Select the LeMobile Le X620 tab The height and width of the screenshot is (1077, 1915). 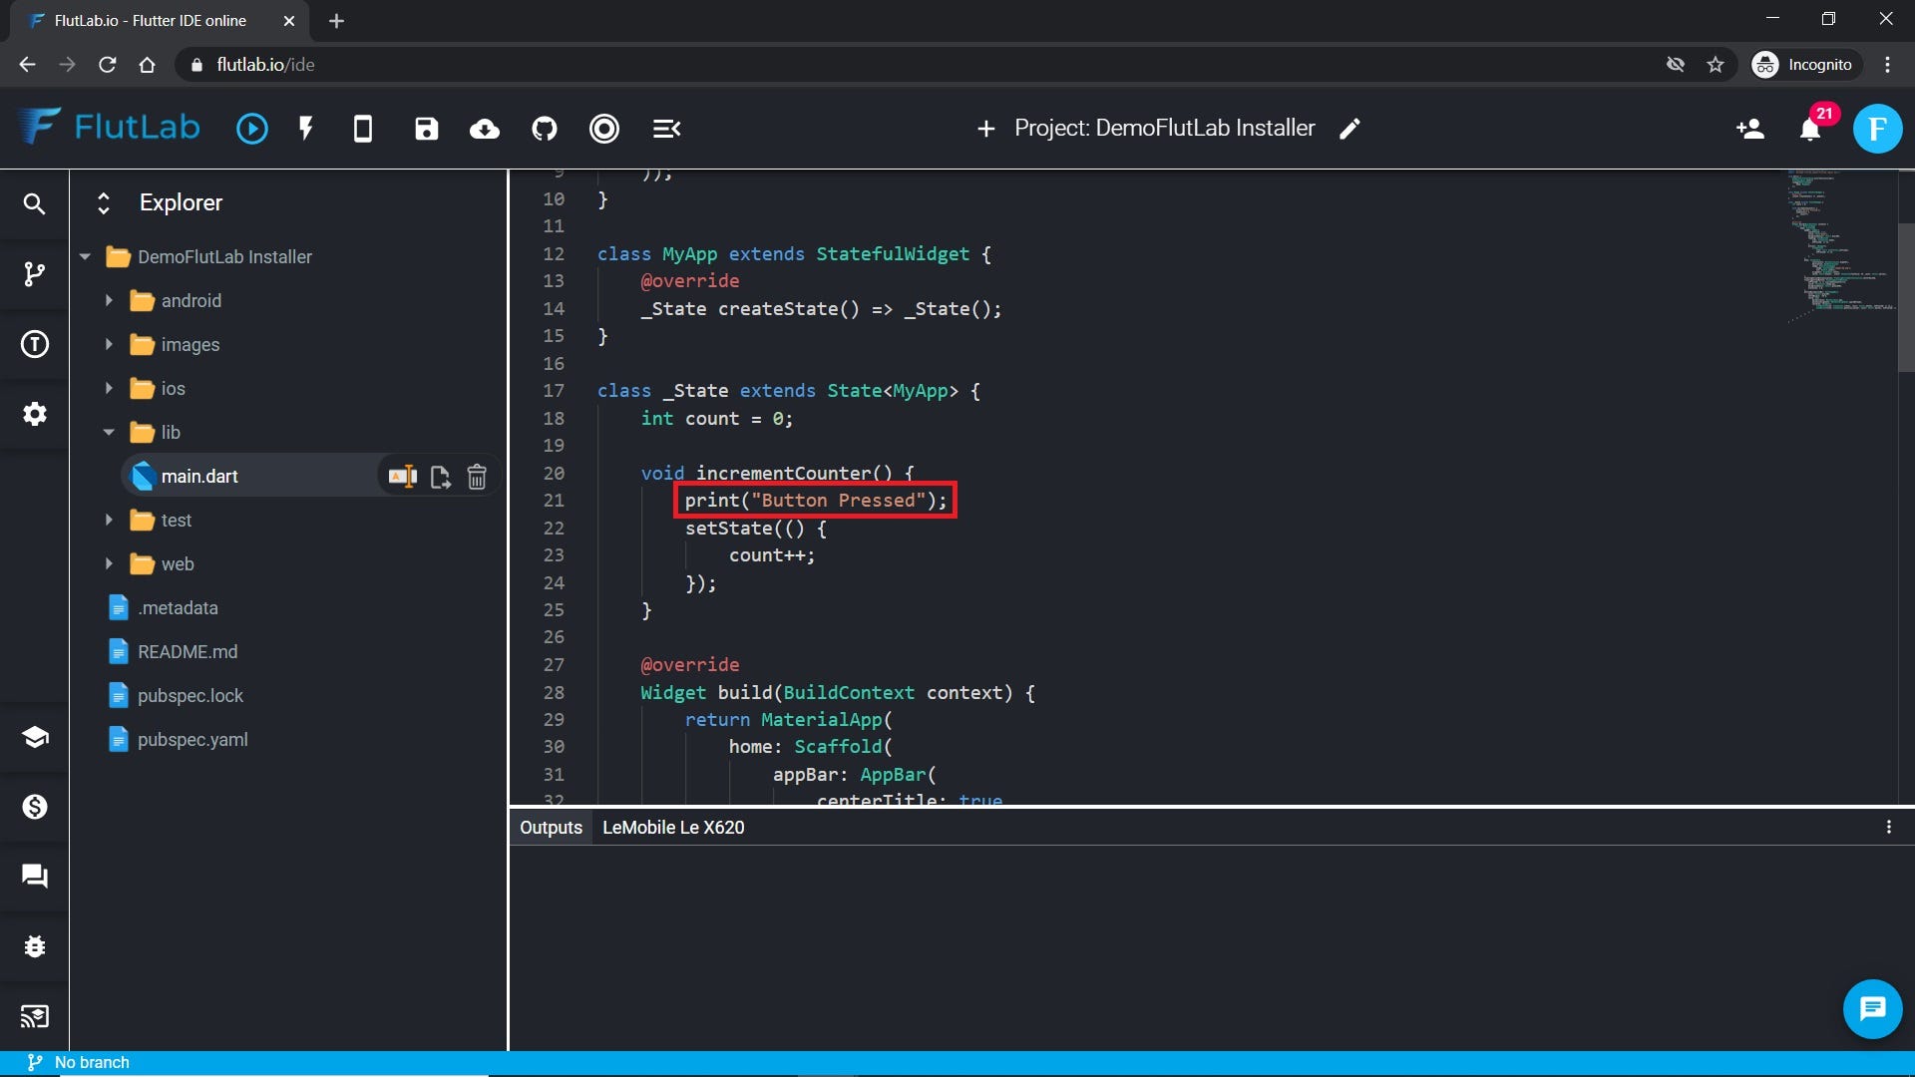coord(673,828)
